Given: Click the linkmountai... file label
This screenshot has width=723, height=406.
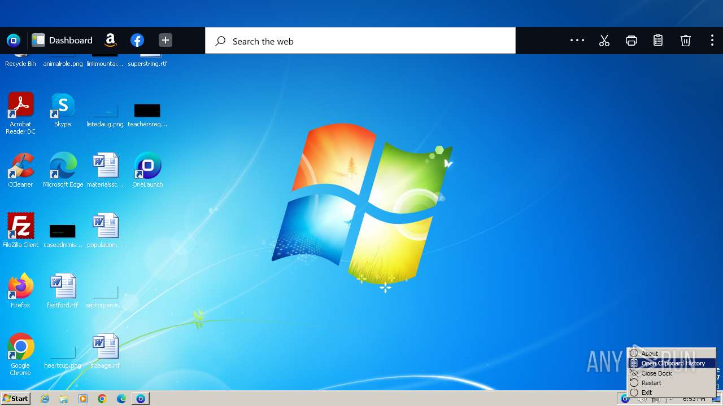Looking at the screenshot, I should (105, 64).
